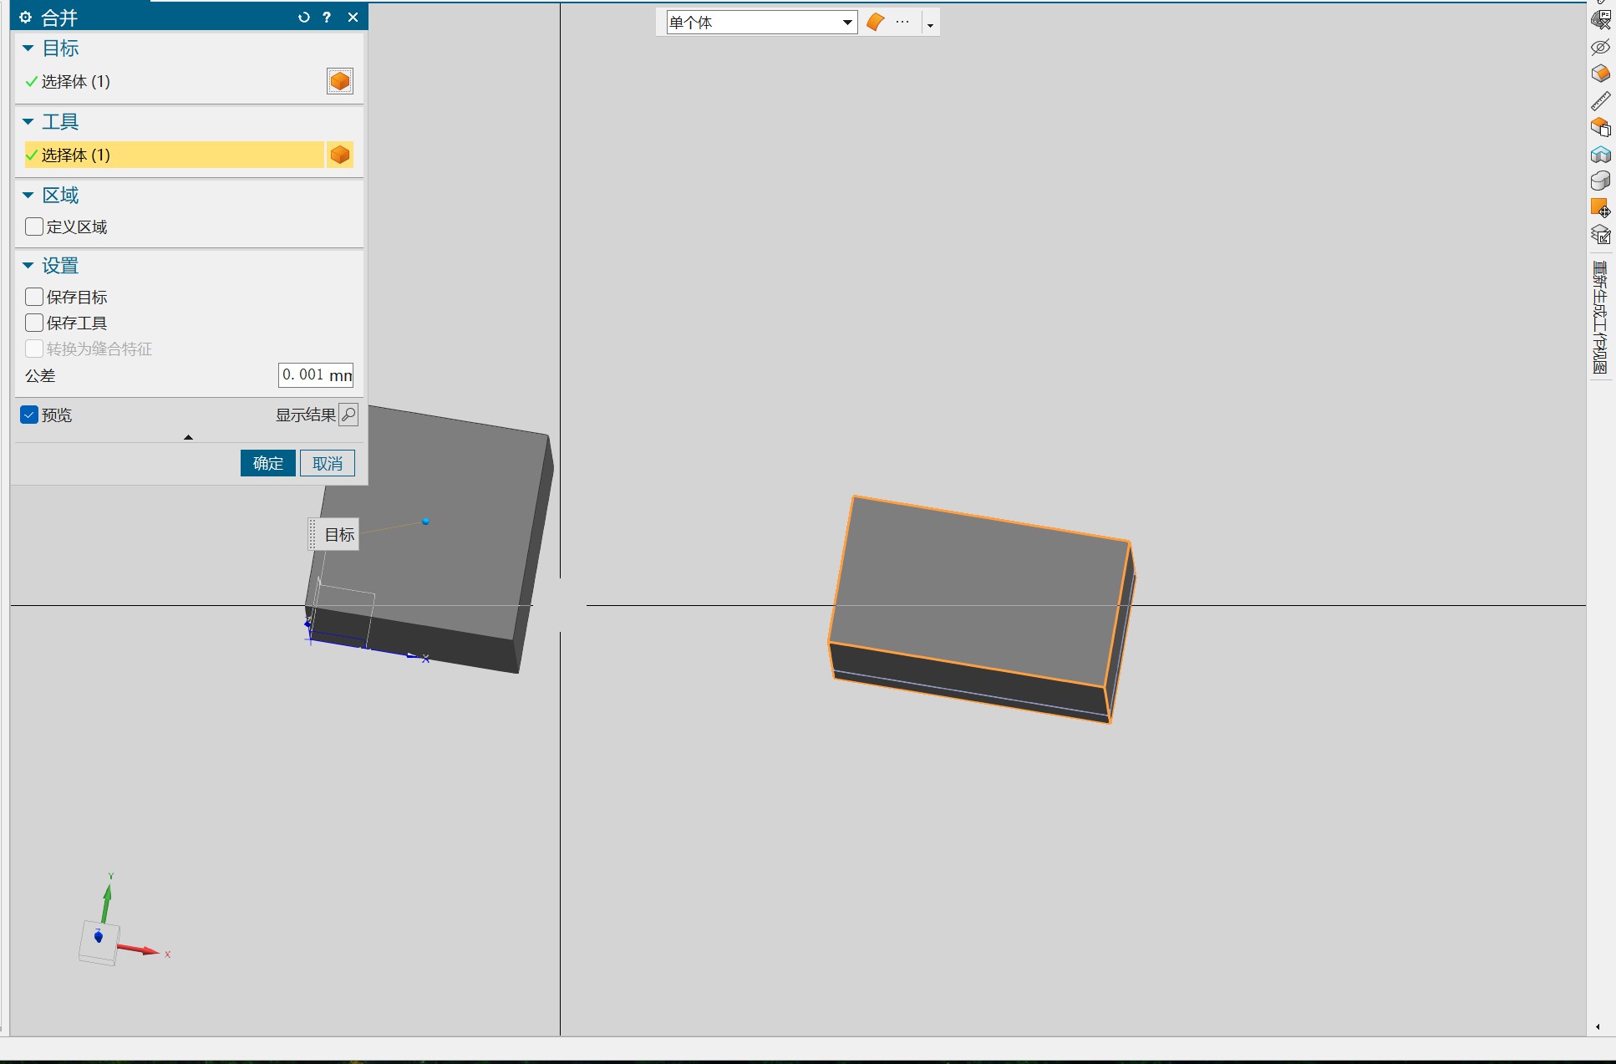The width and height of the screenshot is (1616, 1064).
Task: Click the orange square with move arrows icon
Action: click(1601, 208)
